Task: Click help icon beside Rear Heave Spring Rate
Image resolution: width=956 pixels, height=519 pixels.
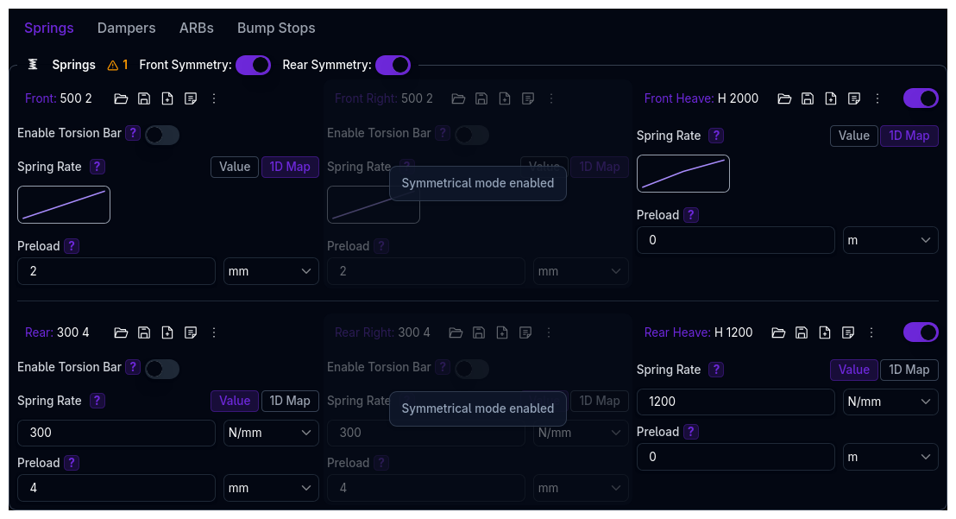Action: [716, 370]
